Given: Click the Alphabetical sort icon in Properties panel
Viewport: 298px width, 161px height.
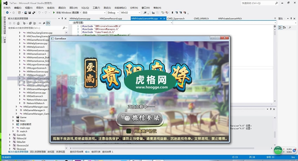Looking at the screenshot, I should pyautogui.click(x=285, y=28).
